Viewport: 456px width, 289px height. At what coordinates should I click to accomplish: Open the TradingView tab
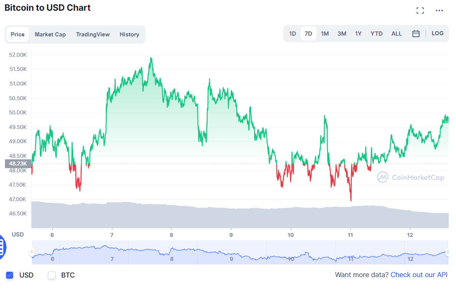click(x=93, y=34)
